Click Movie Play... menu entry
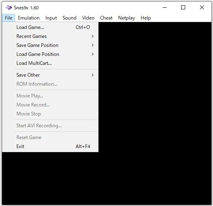Screen dimensions: 213x206 [50, 96]
